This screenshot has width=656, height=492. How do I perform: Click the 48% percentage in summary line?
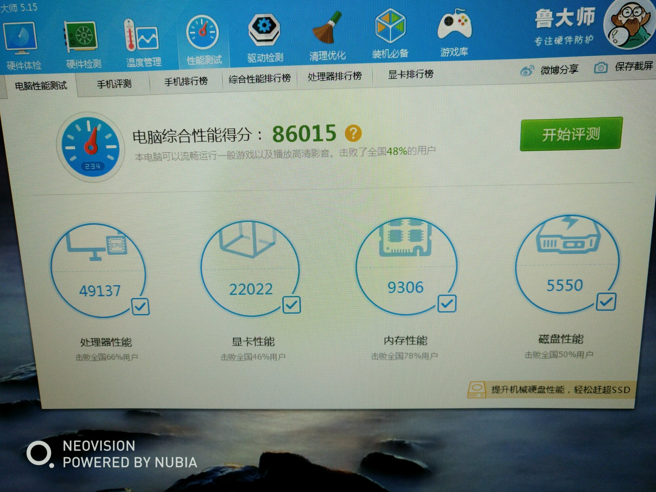[x=397, y=151]
